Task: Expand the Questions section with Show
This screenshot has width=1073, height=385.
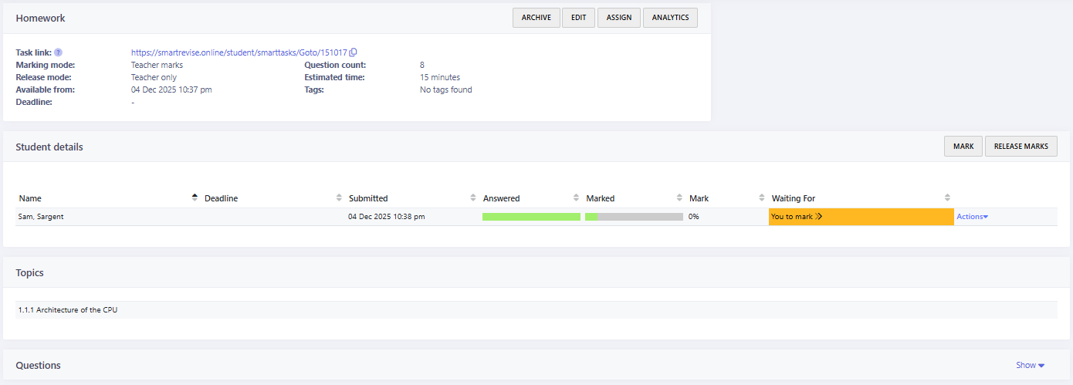Action: point(1030,365)
